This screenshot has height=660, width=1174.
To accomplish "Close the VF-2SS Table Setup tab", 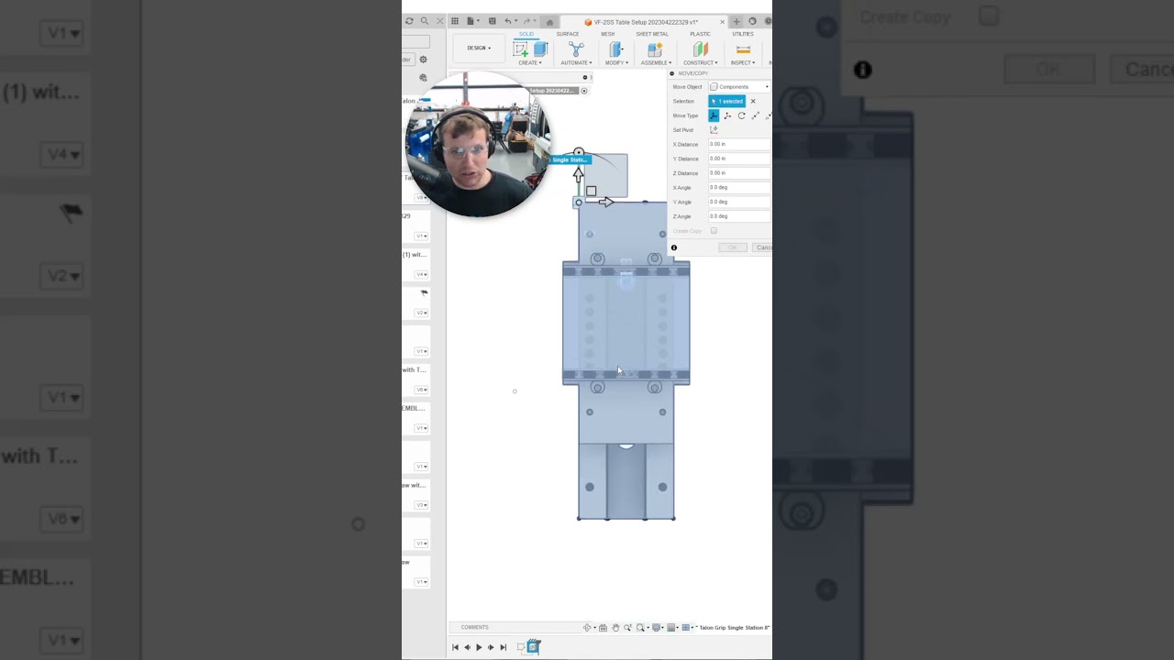I will click(722, 21).
